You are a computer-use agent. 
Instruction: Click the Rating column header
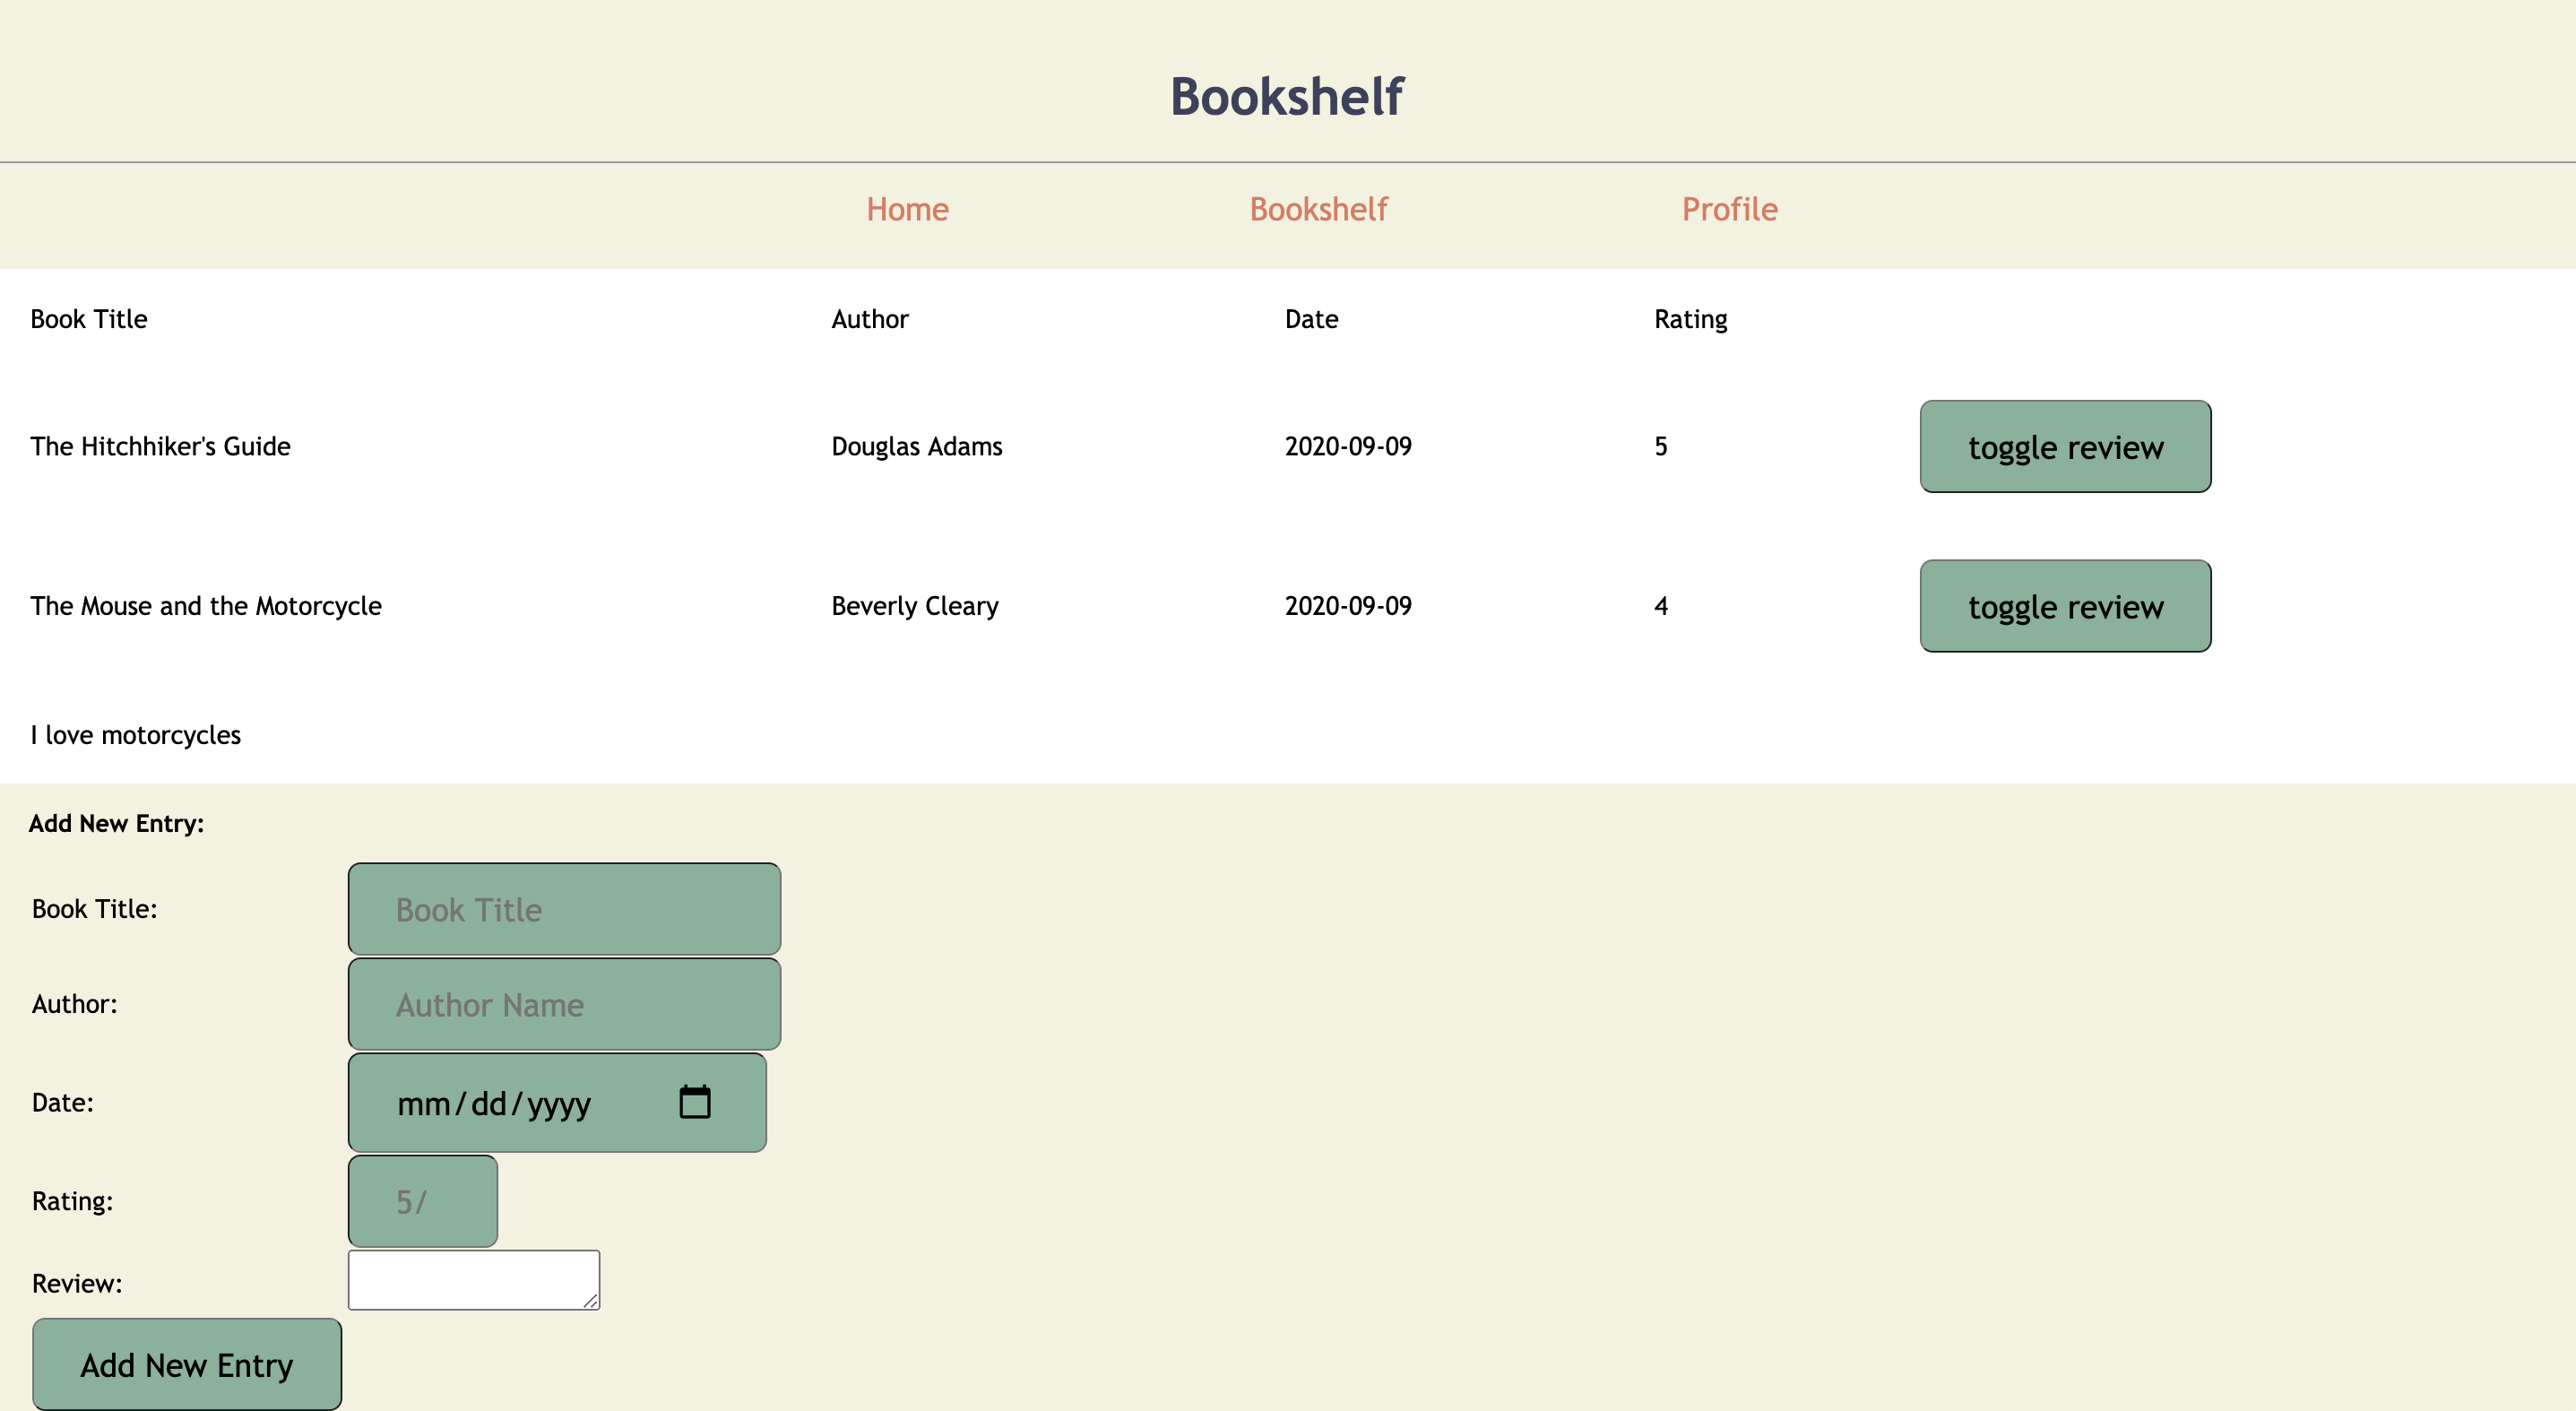tap(1690, 319)
